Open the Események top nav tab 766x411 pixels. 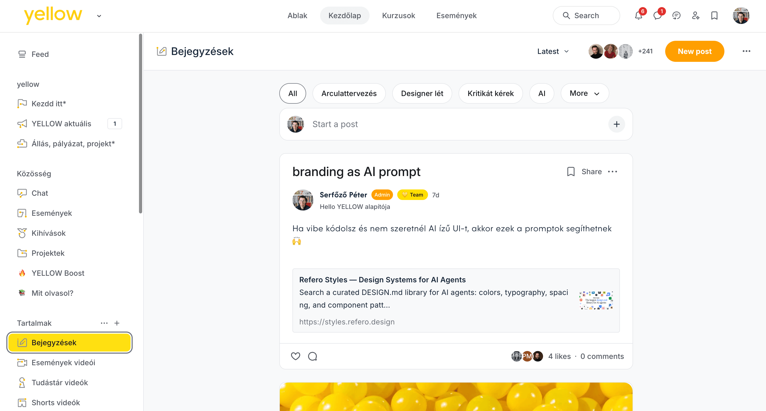[456, 16]
